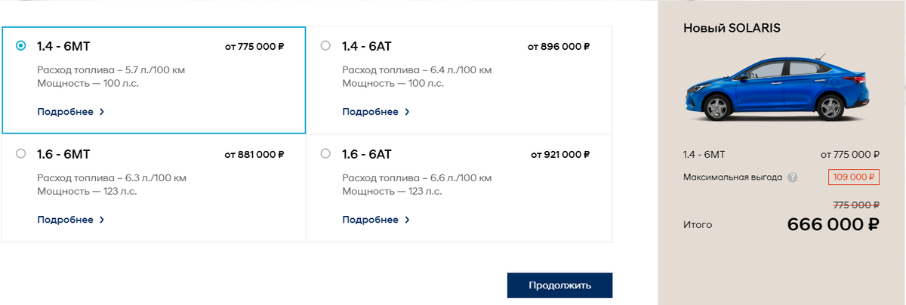Image resolution: width=906 pixels, height=305 pixels.
Task: Open Подробнее link under 1.6 - 6MT
Action: pos(70,220)
